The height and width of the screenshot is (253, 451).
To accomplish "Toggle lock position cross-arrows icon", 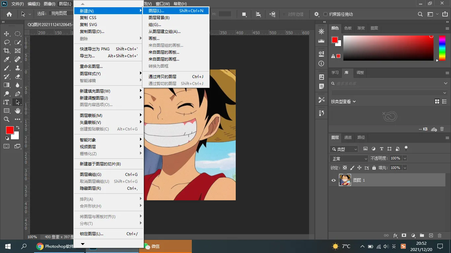I will 360,168.
